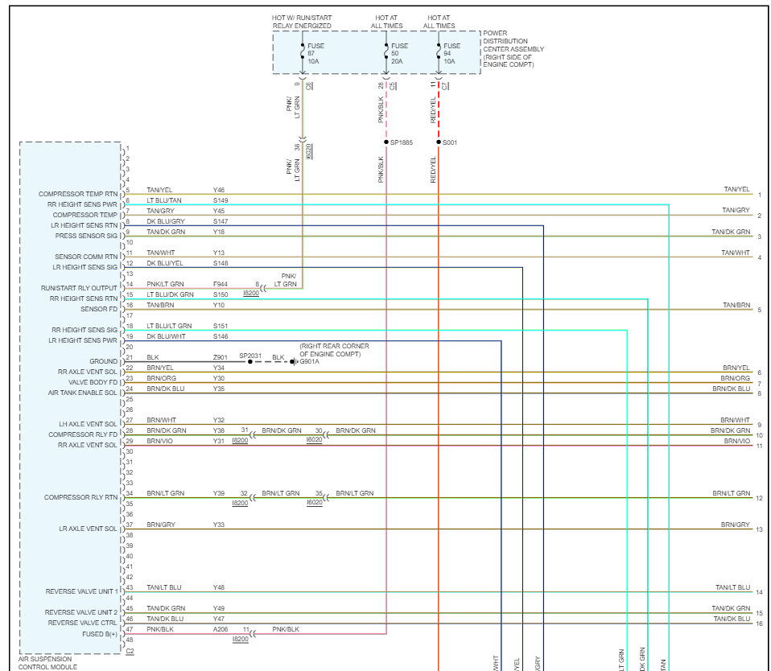Click the RR HEIGHT SENS SIG pin label
Image resolution: width=771 pixels, height=671 pixels.
[85, 330]
